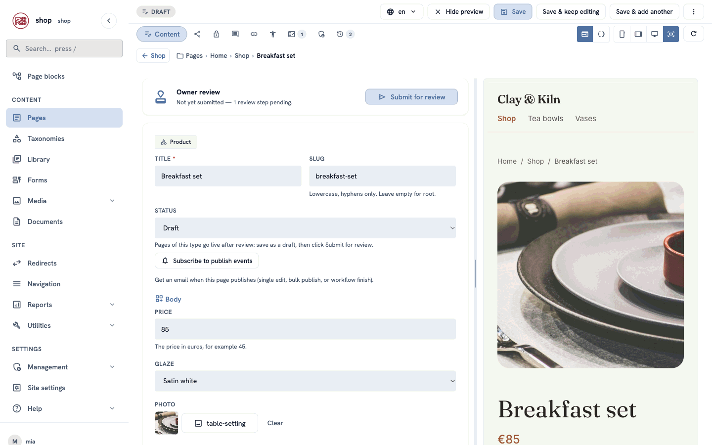Open Taxonomies in sidebar
Screen dimensions: 712x445
click(x=64, y=138)
